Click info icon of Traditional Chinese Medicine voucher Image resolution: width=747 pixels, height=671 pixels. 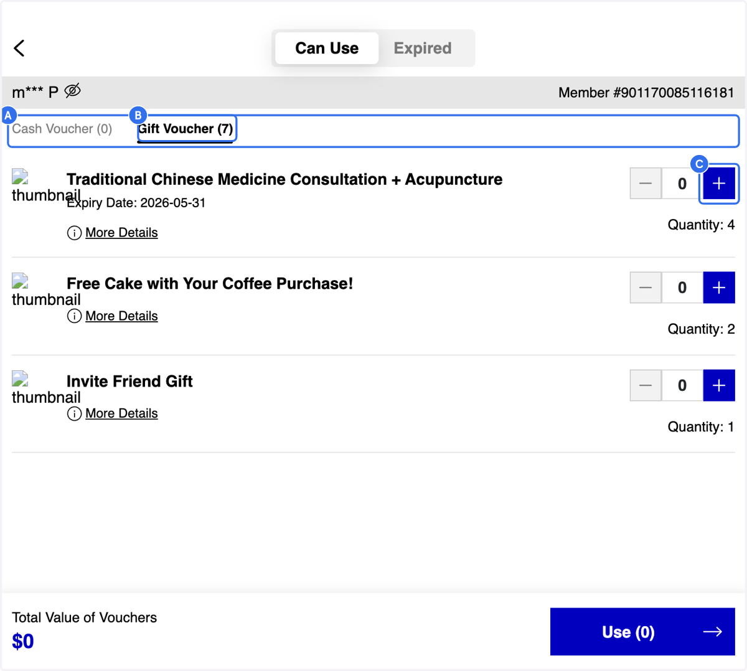pyautogui.click(x=74, y=233)
